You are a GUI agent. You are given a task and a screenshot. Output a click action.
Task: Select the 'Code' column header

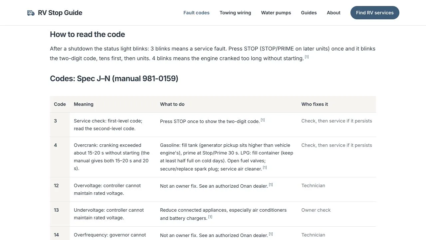60,104
